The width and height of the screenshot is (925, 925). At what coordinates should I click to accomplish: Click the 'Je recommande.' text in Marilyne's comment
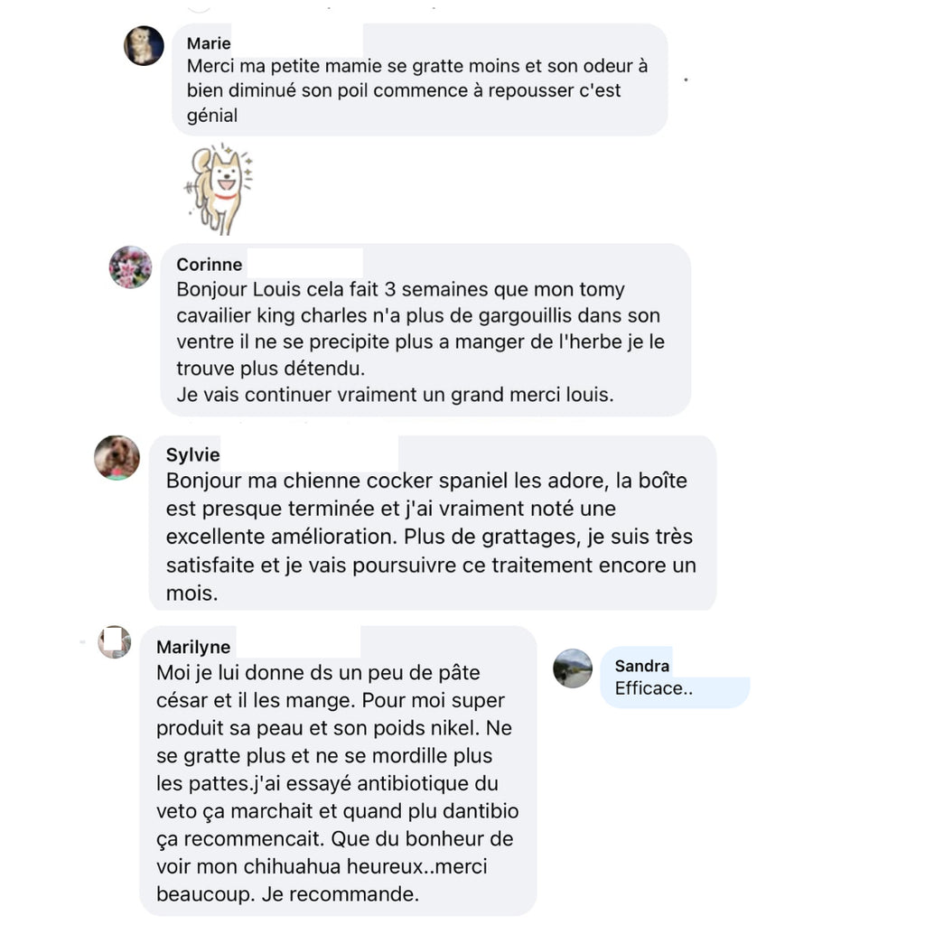click(x=341, y=894)
